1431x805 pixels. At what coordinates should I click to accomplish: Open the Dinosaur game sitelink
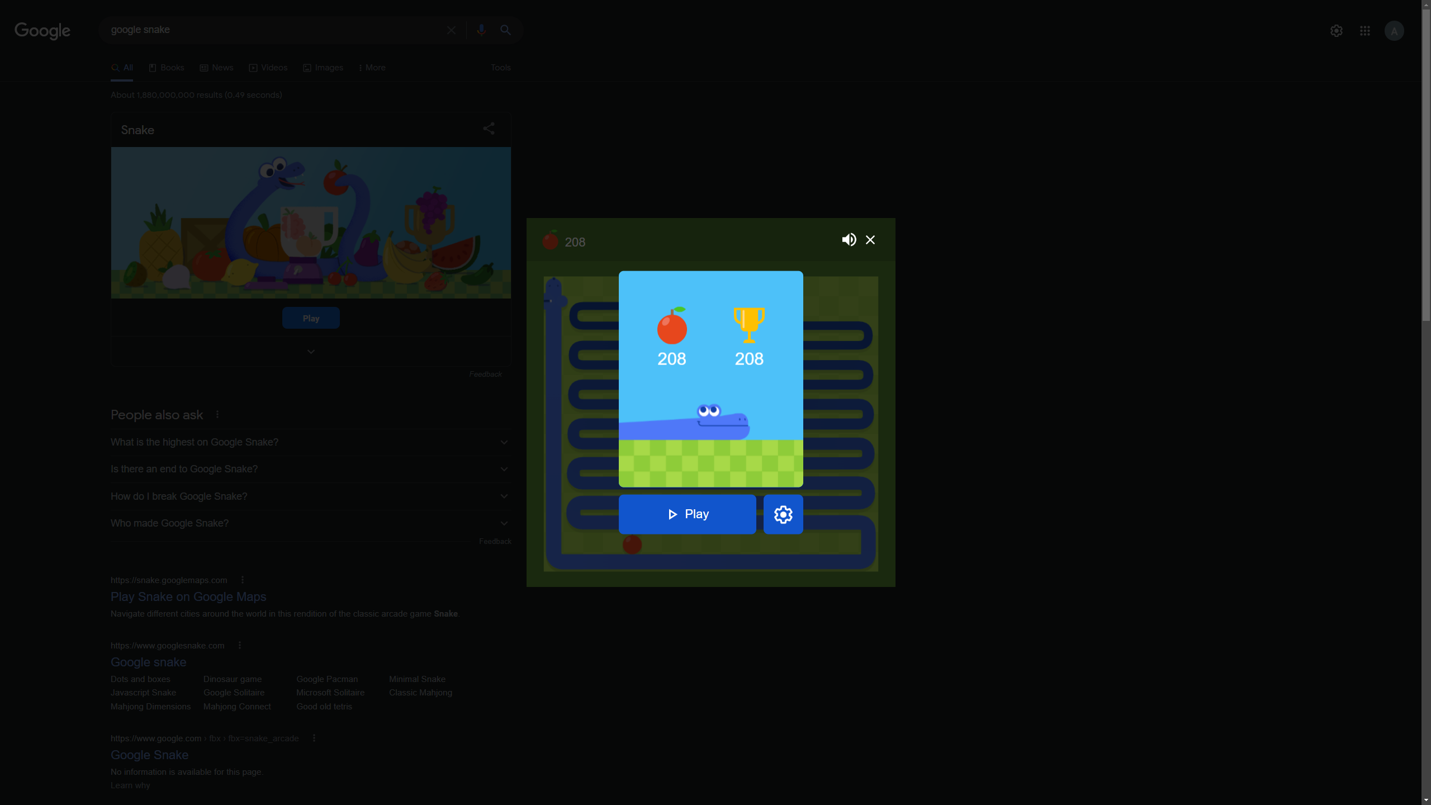233,679
